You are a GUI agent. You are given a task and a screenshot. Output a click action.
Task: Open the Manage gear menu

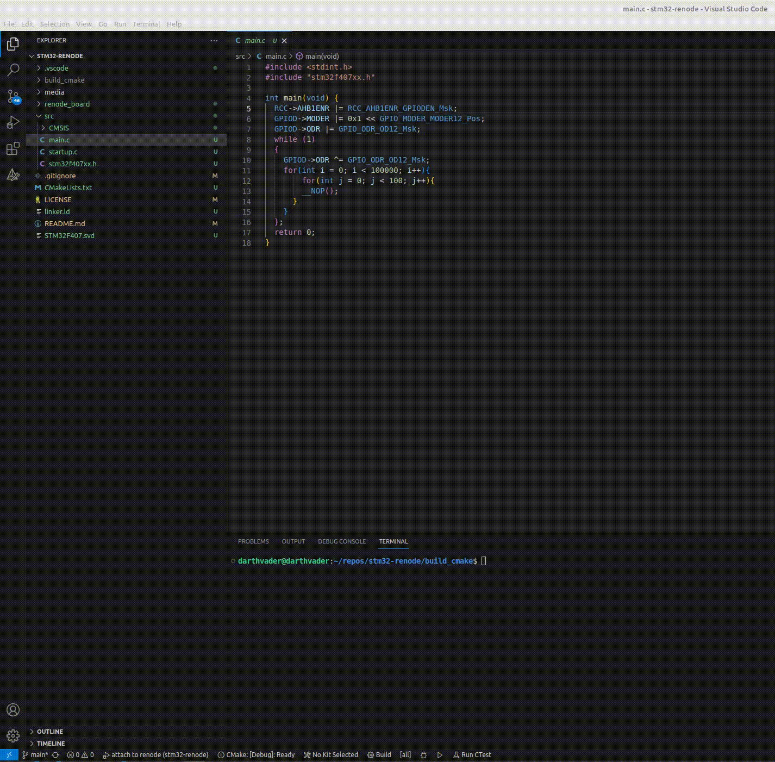point(13,736)
